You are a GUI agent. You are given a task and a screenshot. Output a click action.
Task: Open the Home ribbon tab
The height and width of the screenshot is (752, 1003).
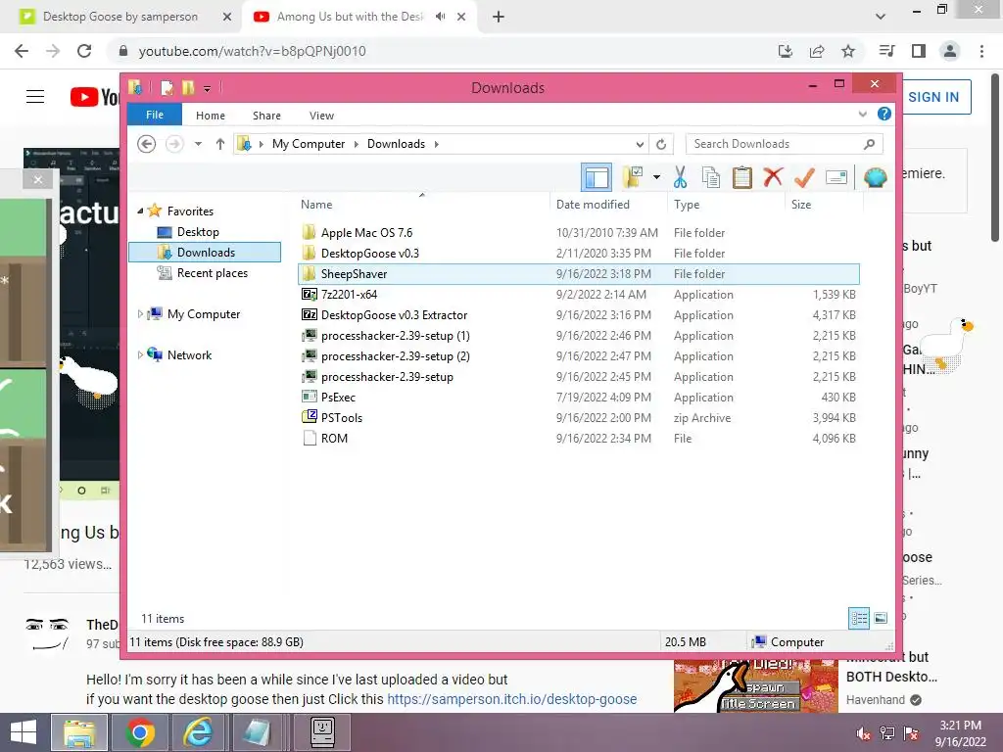211,116
